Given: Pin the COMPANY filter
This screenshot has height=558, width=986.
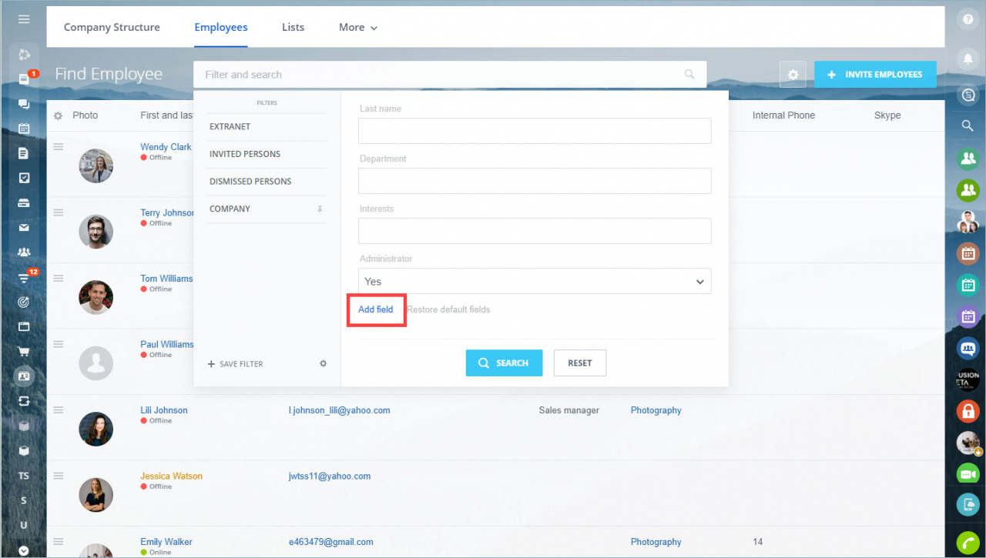Looking at the screenshot, I should coord(320,209).
